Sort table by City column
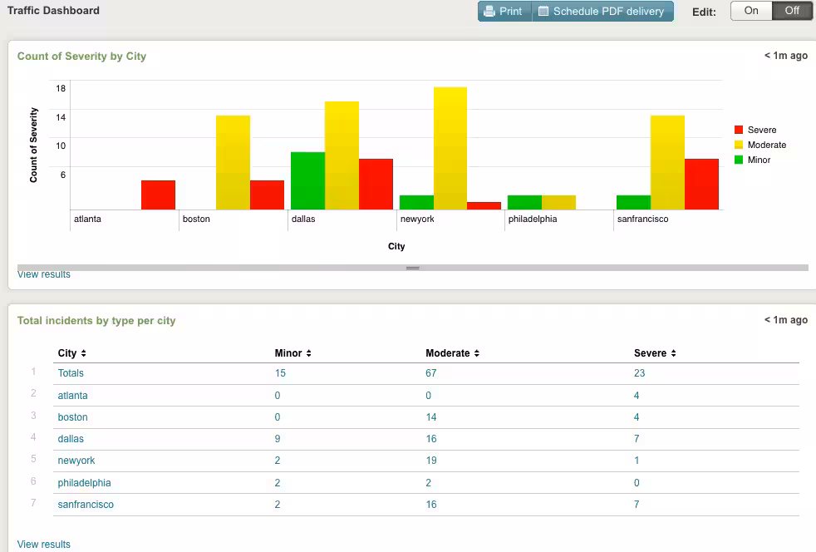The width and height of the screenshot is (816, 552). point(71,353)
